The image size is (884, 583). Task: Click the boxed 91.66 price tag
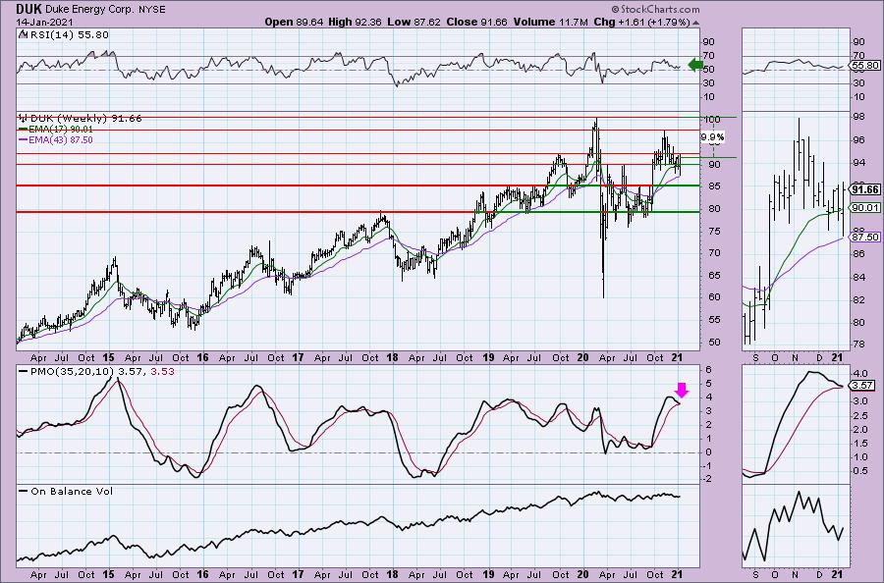(865, 189)
